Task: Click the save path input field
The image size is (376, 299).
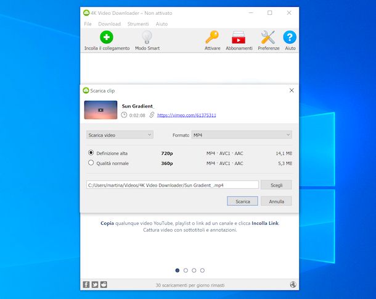Action: click(x=173, y=185)
